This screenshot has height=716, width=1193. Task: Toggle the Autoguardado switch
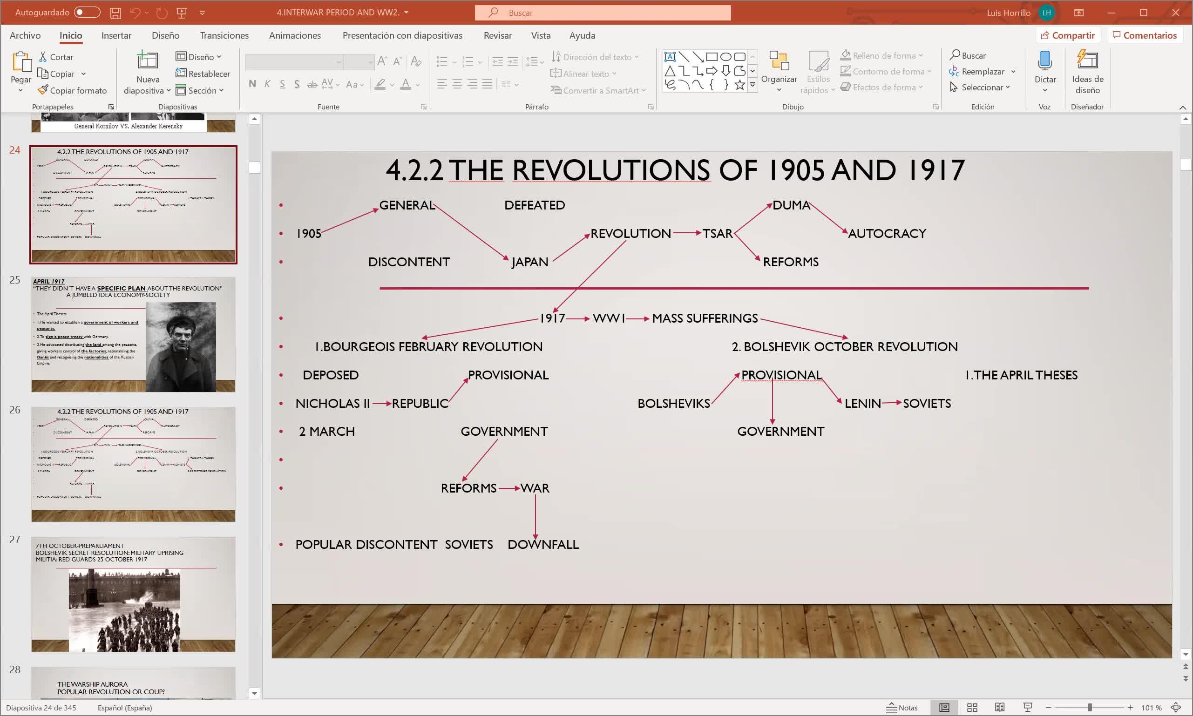tap(88, 13)
